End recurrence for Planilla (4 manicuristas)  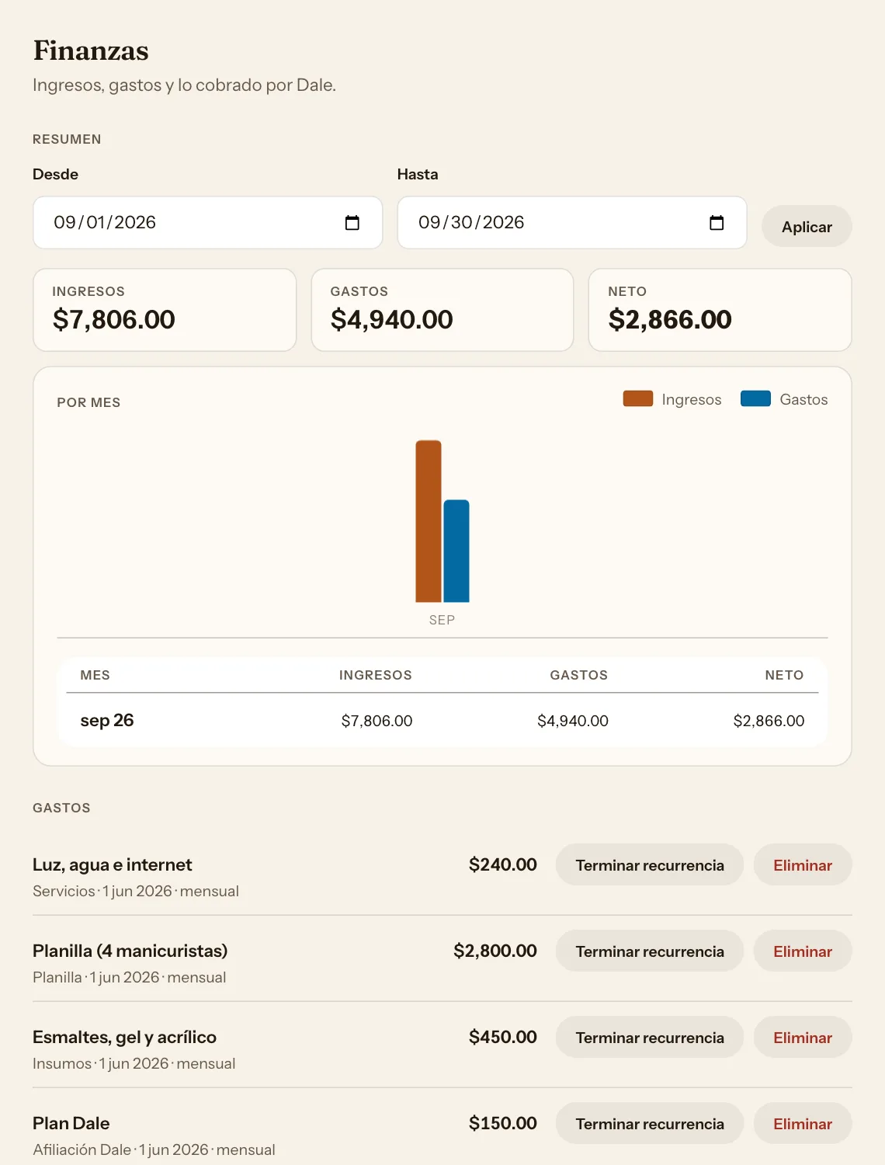(650, 951)
